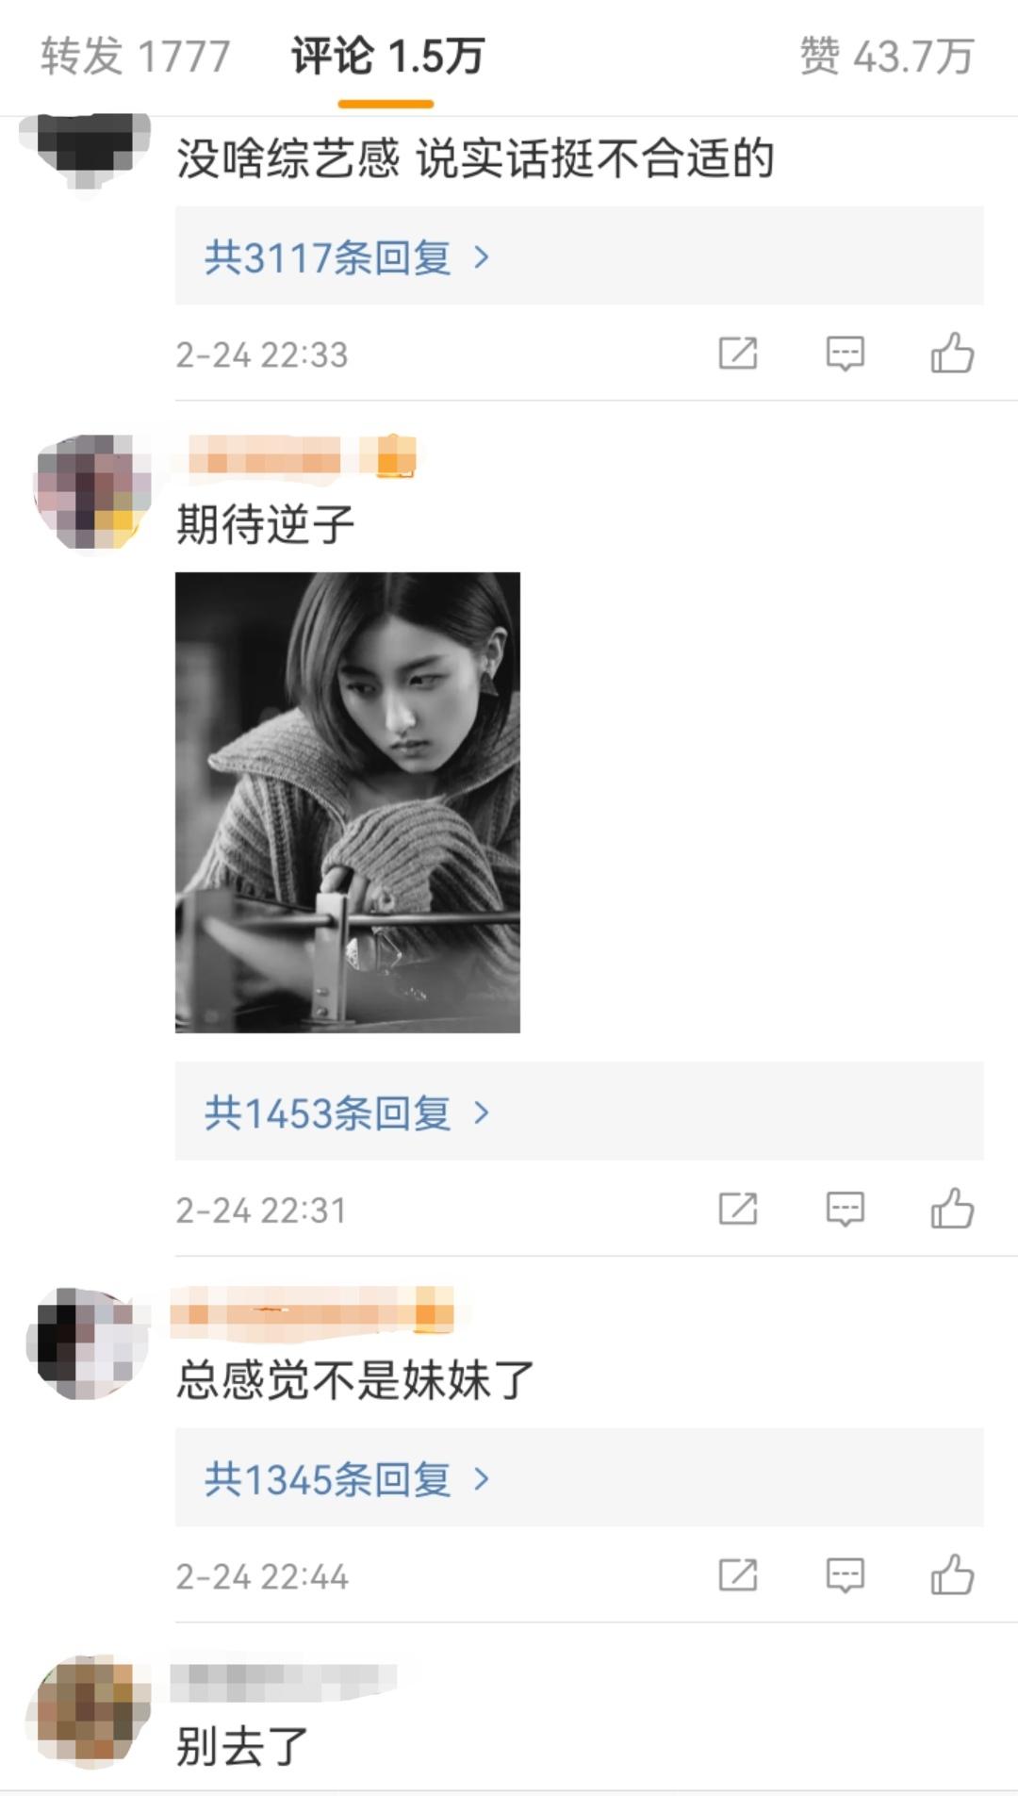
Task: Select the 评论 1.5万 tab
Action: pos(386,57)
